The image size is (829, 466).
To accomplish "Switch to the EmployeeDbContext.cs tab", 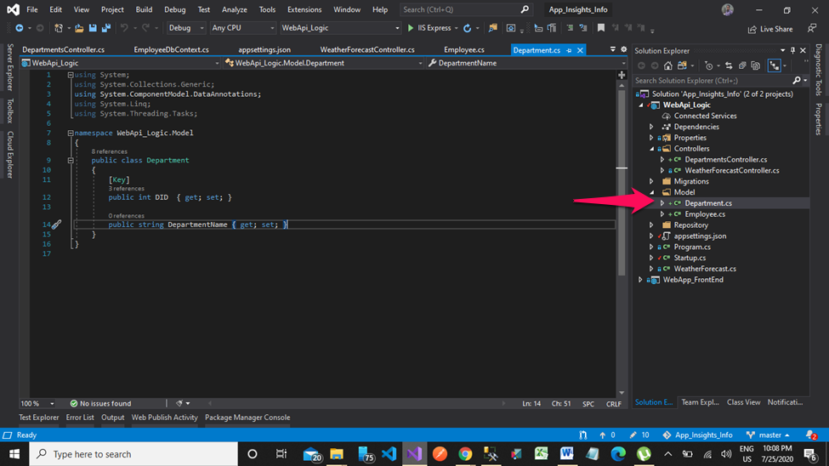I will [171, 50].
